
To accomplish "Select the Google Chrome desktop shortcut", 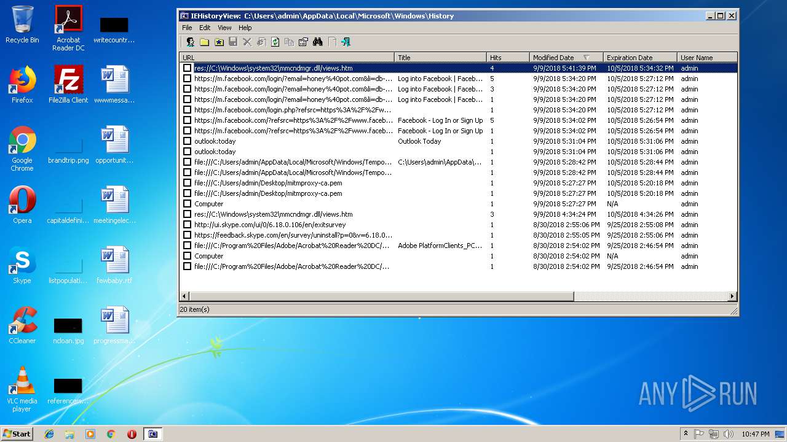I will pos(22,149).
